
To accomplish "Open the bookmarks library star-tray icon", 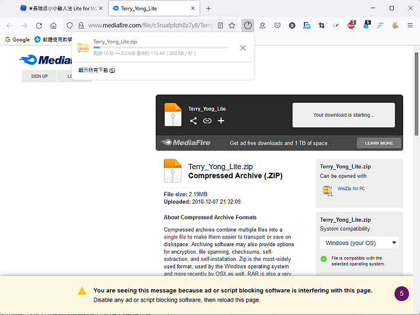I will click(x=262, y=26).
